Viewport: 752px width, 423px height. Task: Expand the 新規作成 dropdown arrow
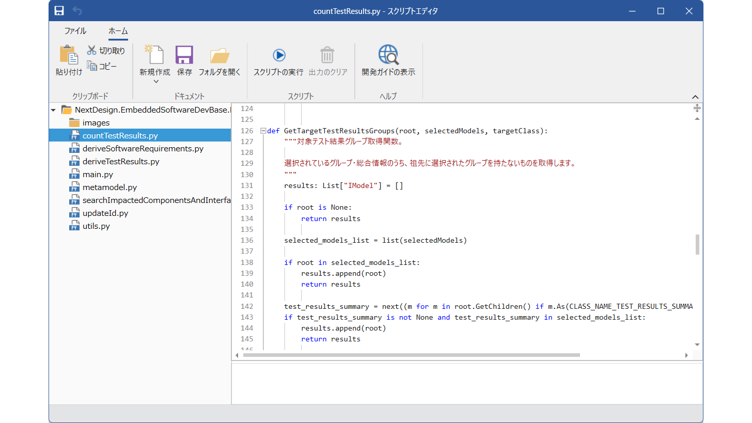pos(155,81)
